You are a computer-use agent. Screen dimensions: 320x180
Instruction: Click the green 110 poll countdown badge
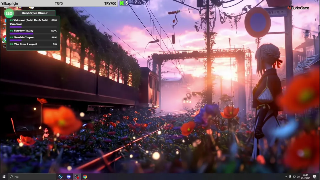(x=9, y=13)
